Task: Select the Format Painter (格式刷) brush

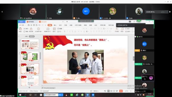Action: click(x=31, y=29)
